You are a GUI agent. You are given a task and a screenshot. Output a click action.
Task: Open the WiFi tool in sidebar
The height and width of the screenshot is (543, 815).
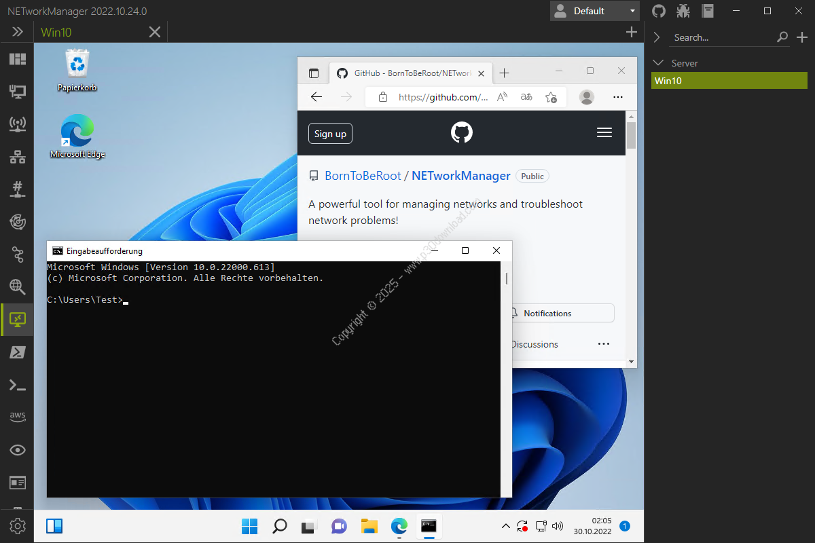tap(17, 124)
